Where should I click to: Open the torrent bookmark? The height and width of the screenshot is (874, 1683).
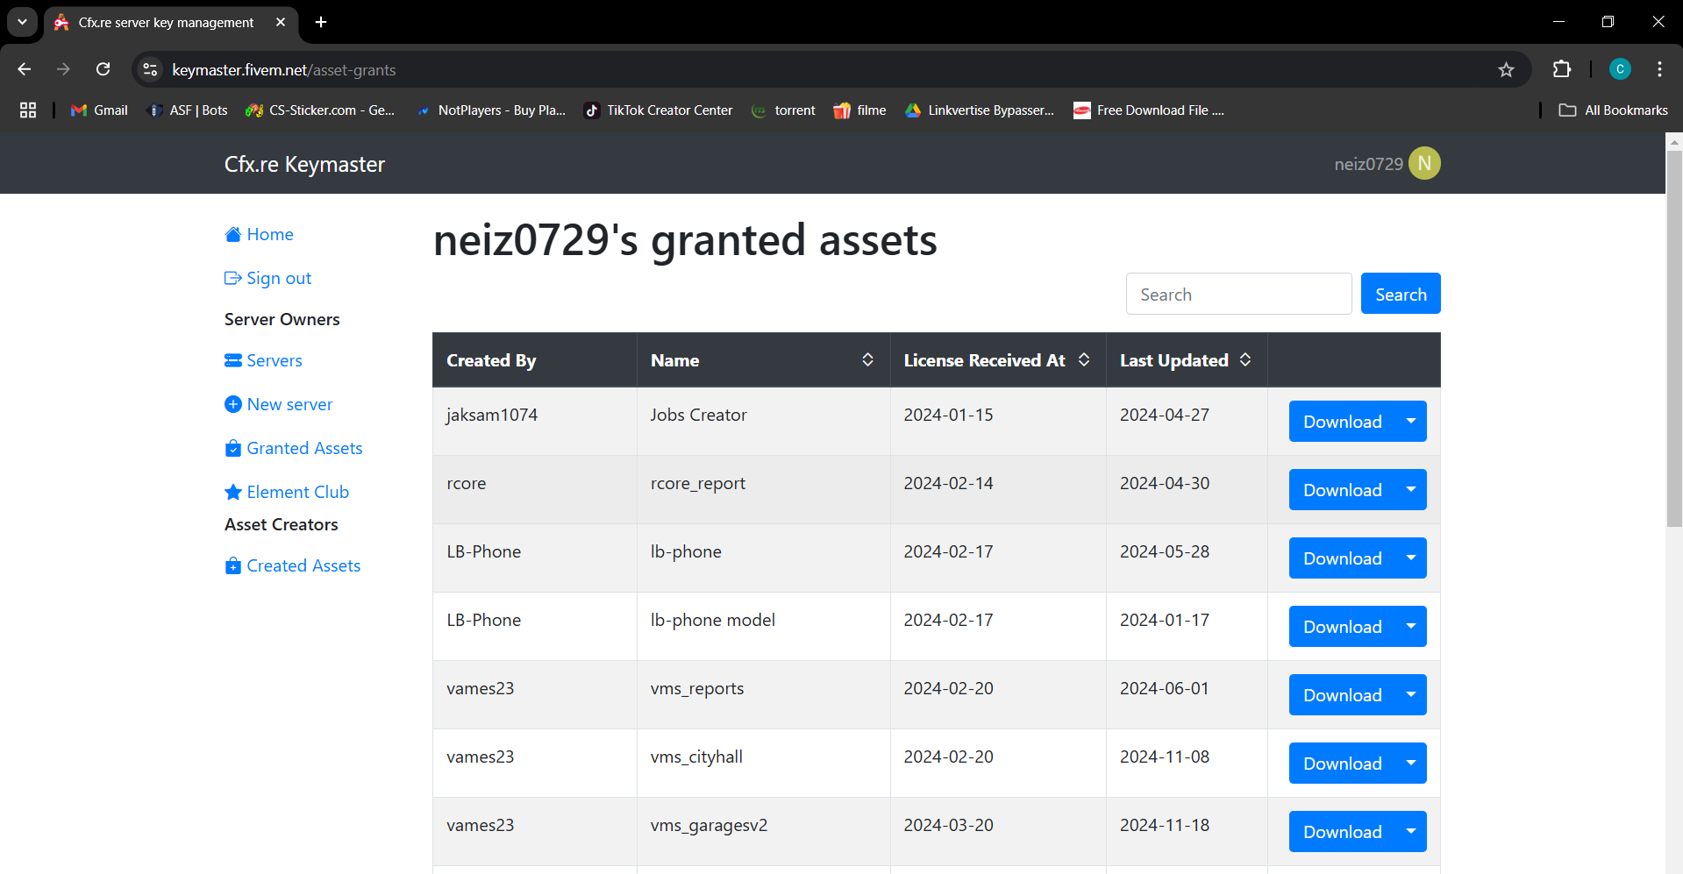coord(783,110)
